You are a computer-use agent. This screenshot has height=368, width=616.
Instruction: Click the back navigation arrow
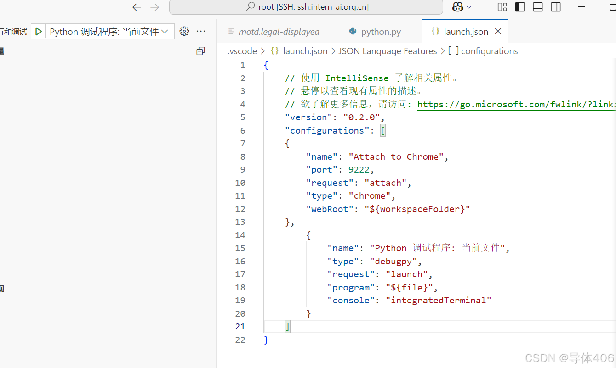coord(137,7)
